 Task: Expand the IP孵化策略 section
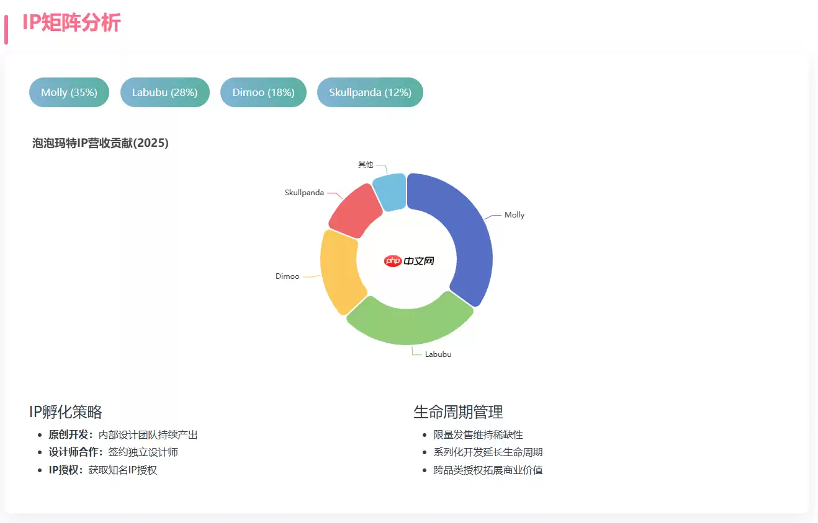tap(66, 411)
